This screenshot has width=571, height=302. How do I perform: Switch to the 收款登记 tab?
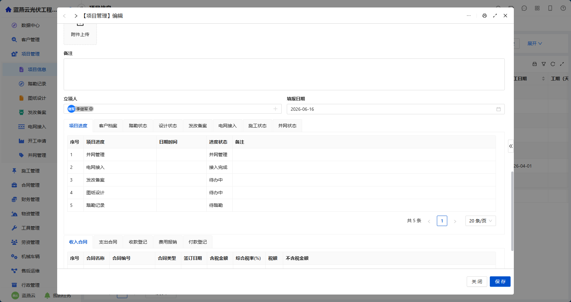pyautogui.click(x=138, y=242)
